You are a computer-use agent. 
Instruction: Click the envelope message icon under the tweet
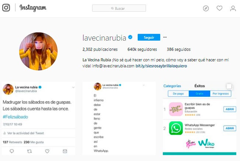tap(65, 151)
